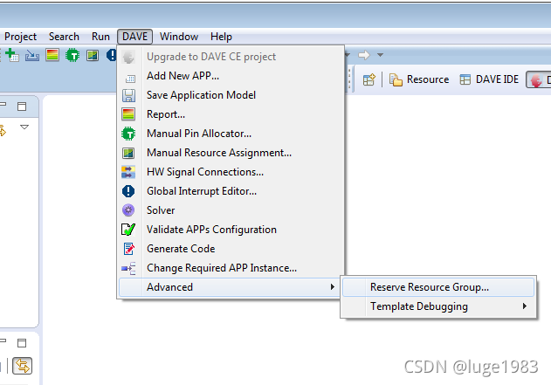Click the green chip Pin Allocator menu icon

pyautogui.click(x=128, y=134)
